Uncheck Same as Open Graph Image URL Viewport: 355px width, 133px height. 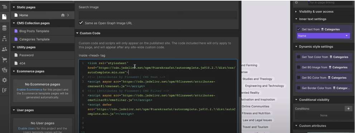click(81, 23)
